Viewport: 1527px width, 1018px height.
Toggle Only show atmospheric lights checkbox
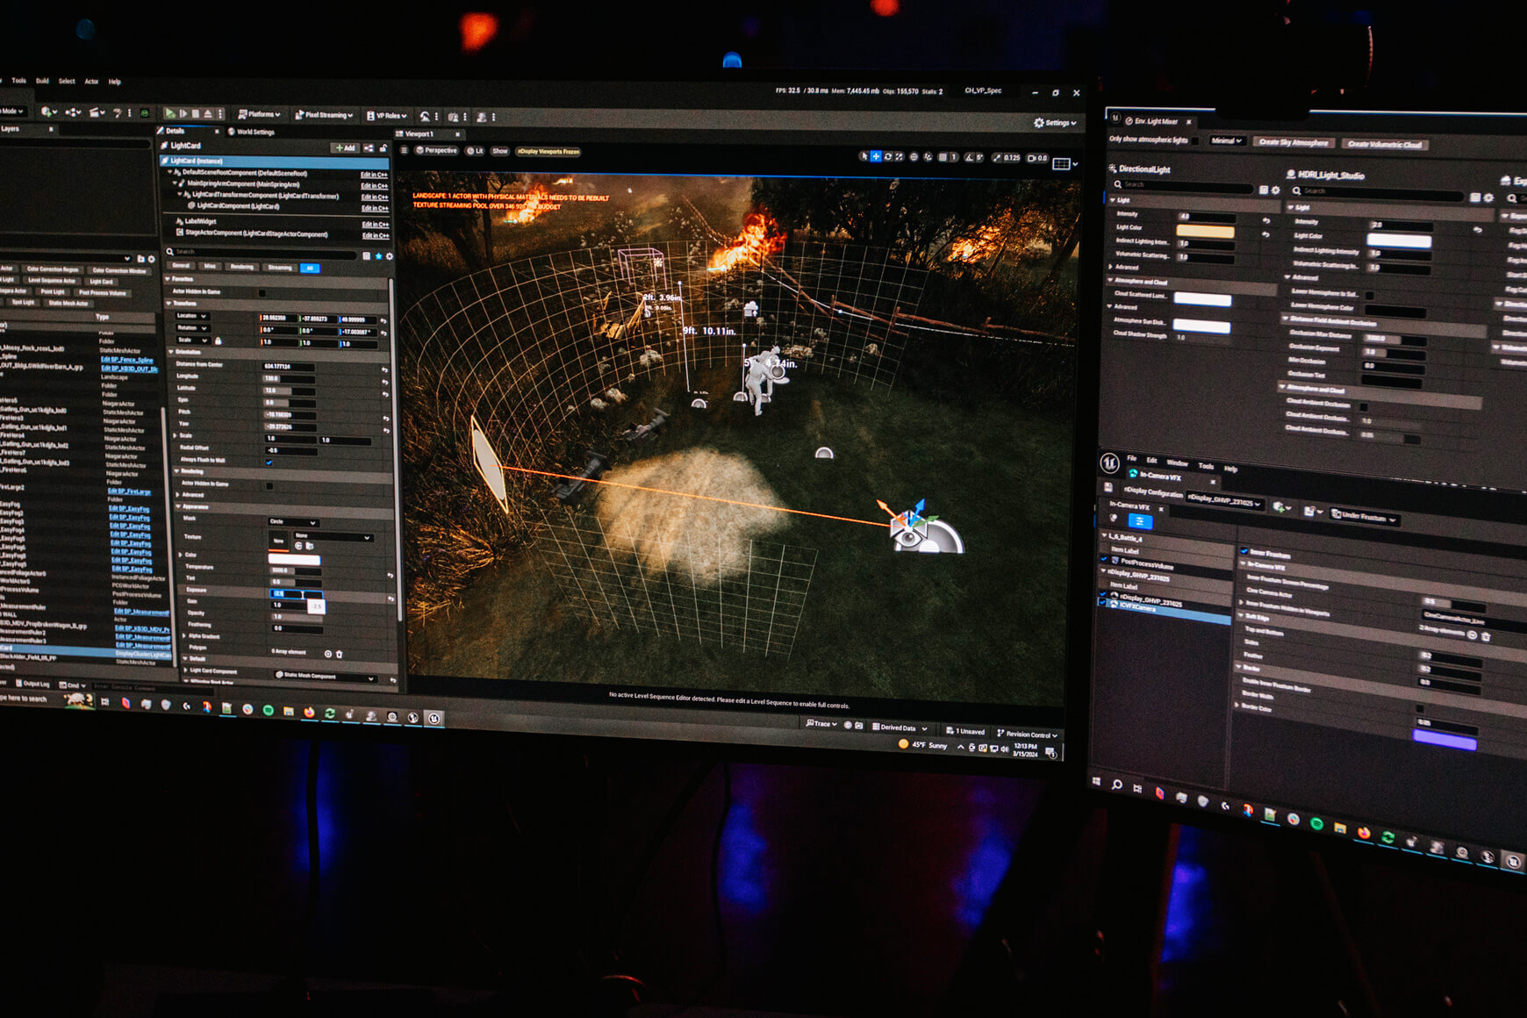tap(1195, 141)
